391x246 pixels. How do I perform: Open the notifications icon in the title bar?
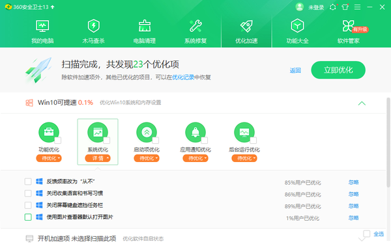pos(333,7)
